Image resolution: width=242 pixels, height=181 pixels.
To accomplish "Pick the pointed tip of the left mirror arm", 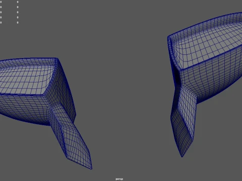I will pyautogui.click(x=91, y=168).
